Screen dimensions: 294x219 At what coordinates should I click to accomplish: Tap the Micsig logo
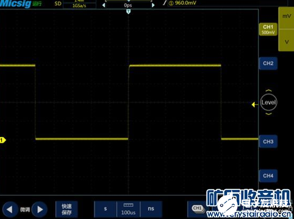tap(15, 4)
